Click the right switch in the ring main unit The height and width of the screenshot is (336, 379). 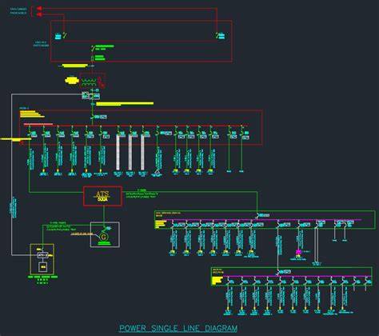pos(217,35)
